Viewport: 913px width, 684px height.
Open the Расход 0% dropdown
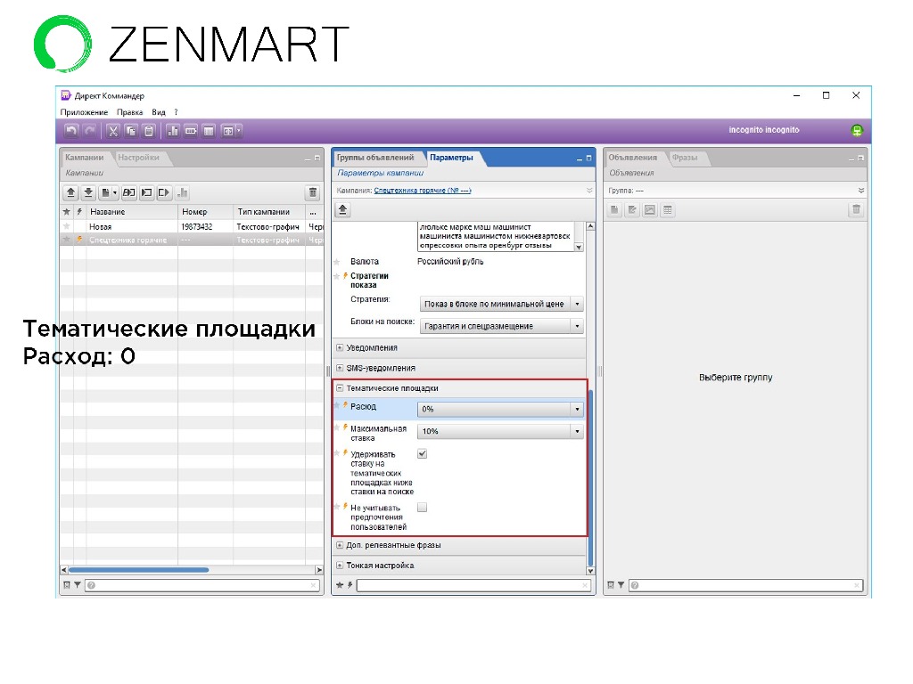tap(501, 409)
